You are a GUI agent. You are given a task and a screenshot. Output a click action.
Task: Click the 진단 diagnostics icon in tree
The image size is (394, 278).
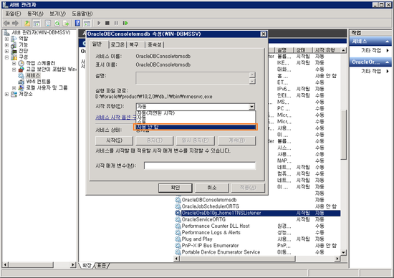[14, 51]
